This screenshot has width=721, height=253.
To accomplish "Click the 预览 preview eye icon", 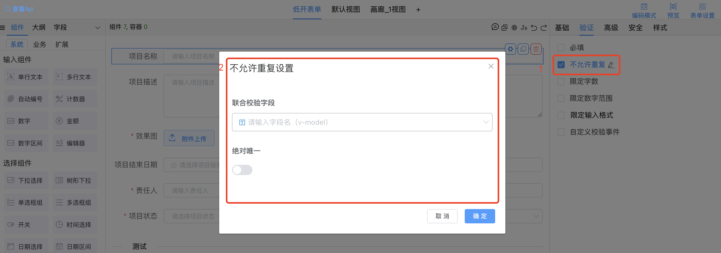I will [x=673, y=7].
